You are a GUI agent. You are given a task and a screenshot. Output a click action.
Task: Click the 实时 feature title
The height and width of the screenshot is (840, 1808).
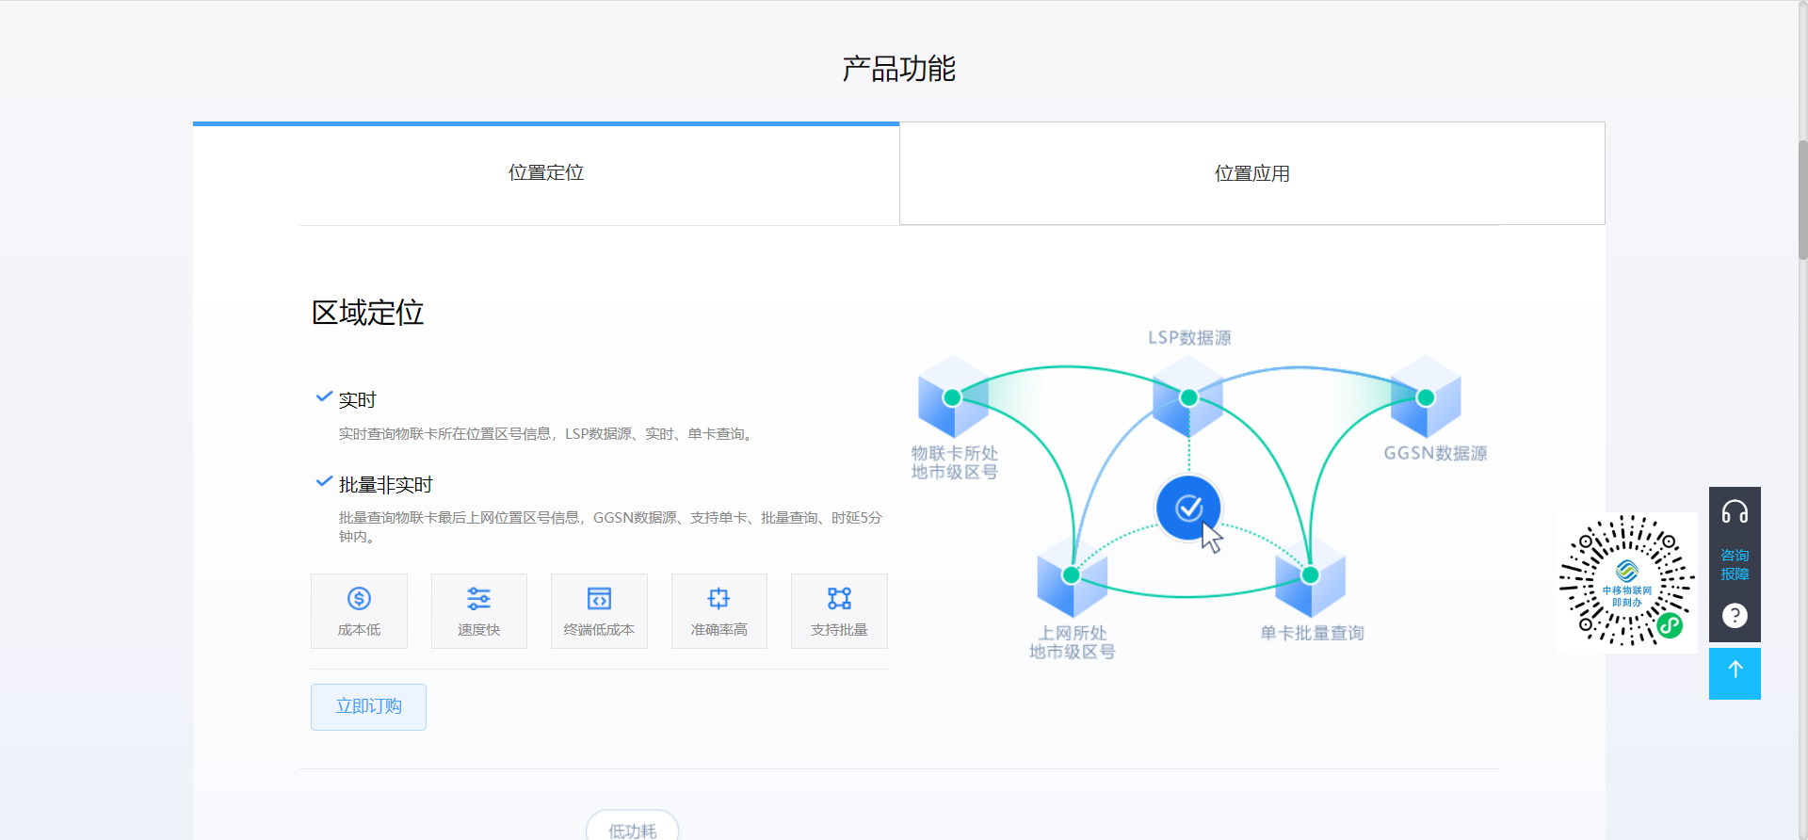pos(358,400)
